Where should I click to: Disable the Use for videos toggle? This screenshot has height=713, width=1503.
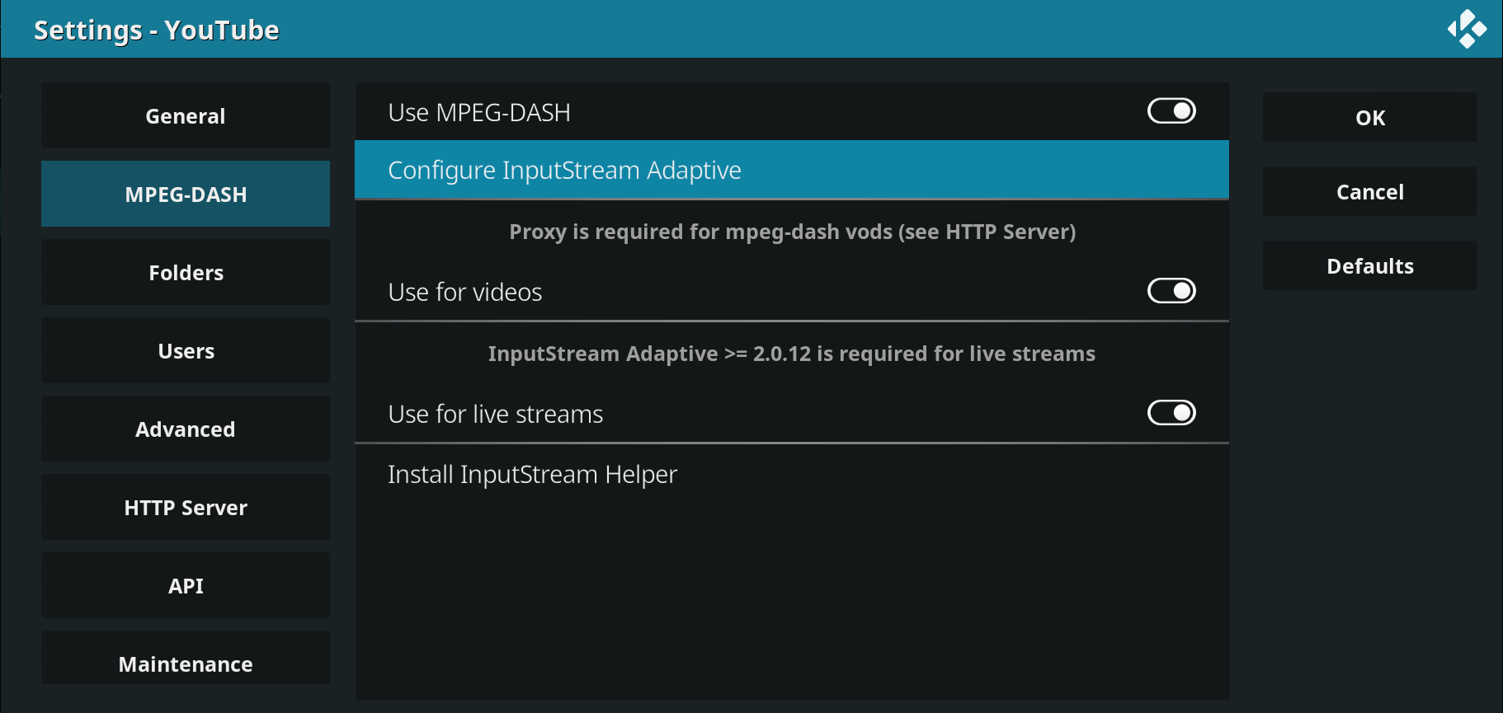coord(1171,291)
